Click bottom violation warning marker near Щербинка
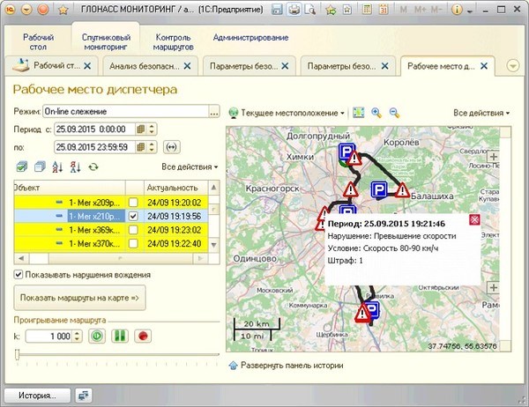 point(362,313)
